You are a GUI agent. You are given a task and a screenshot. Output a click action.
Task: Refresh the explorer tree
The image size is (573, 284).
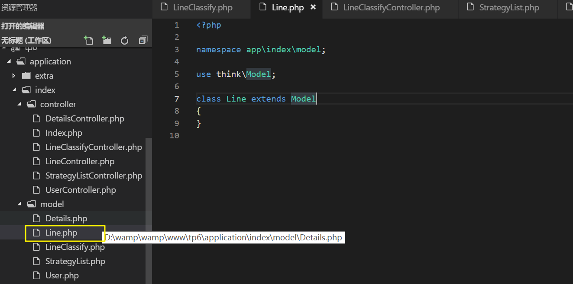[x=125, y=41]
